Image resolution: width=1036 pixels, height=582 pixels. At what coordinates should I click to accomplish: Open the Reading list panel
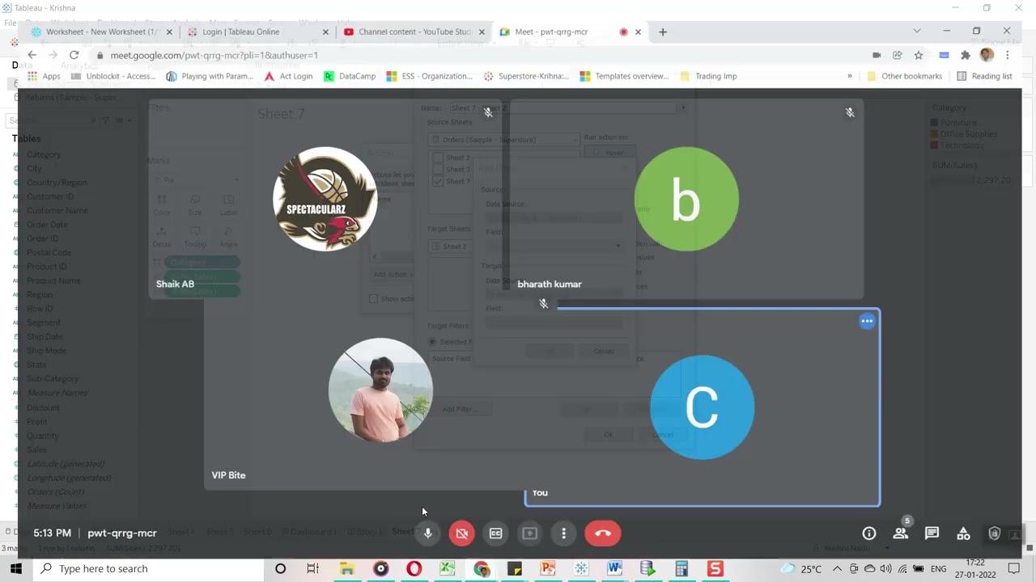[984, 76]
